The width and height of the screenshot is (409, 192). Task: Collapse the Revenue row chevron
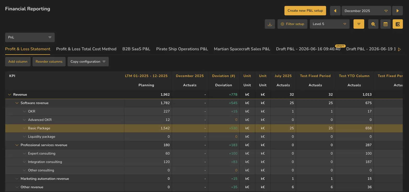click(x=9, y=95)
